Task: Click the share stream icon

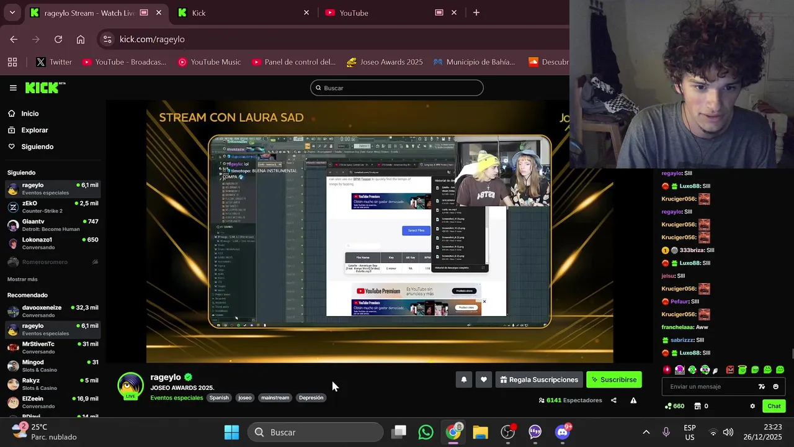Action: click(x=613, y=400)
